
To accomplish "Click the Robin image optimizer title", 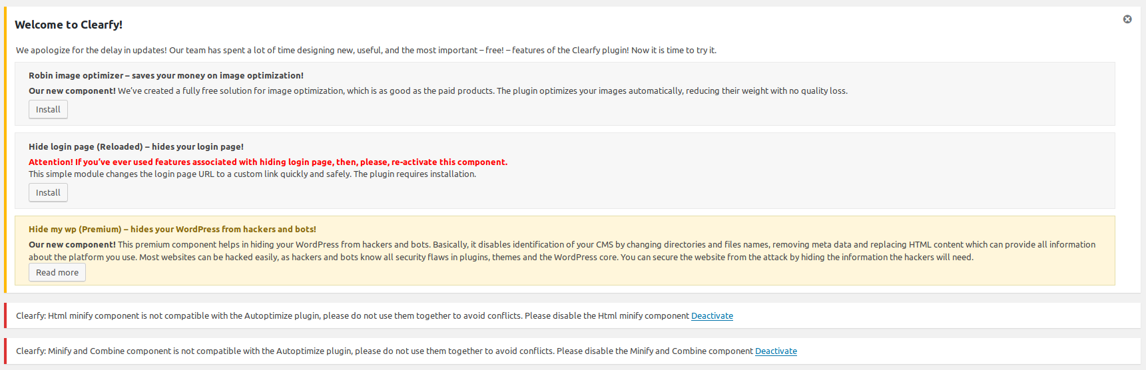I will pos(166,76).
